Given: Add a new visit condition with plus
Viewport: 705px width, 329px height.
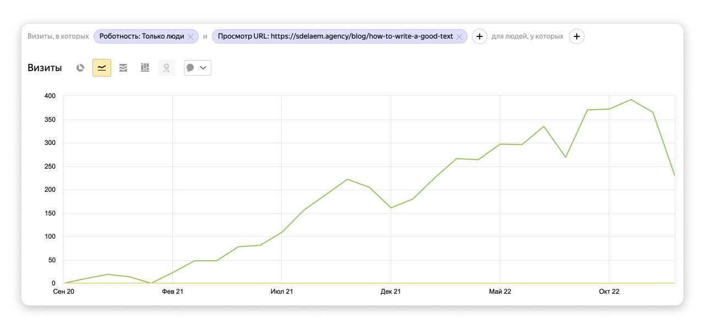Looking at the screenshot, I should [x=479, y=36].
